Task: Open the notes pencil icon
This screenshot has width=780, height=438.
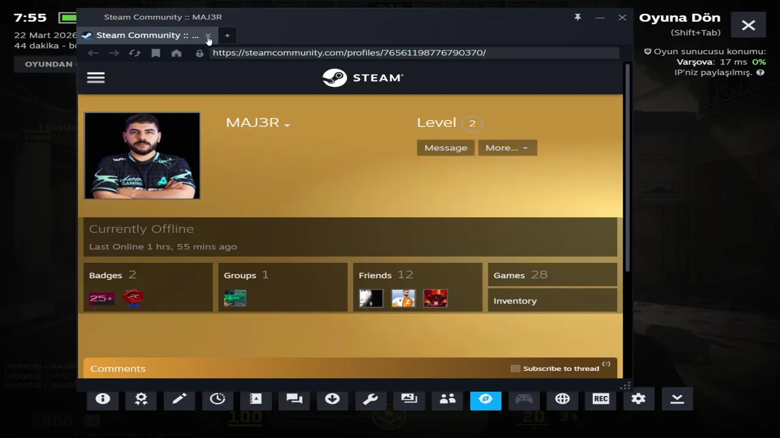Action: [179, 398]
